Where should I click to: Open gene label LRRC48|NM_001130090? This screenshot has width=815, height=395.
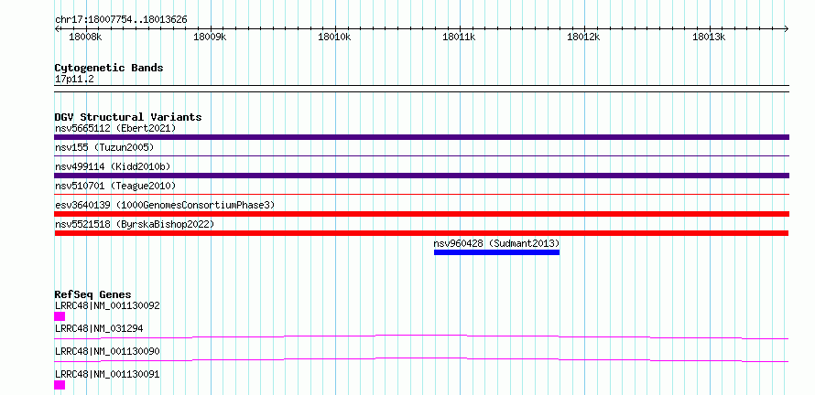coord(107,351)
